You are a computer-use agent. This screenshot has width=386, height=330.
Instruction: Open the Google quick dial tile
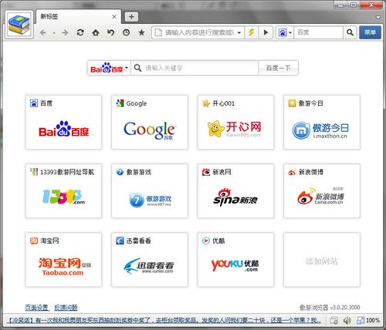point(150,122)
